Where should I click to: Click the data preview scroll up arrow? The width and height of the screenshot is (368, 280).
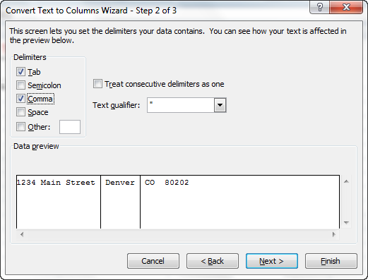click(346, 181)
